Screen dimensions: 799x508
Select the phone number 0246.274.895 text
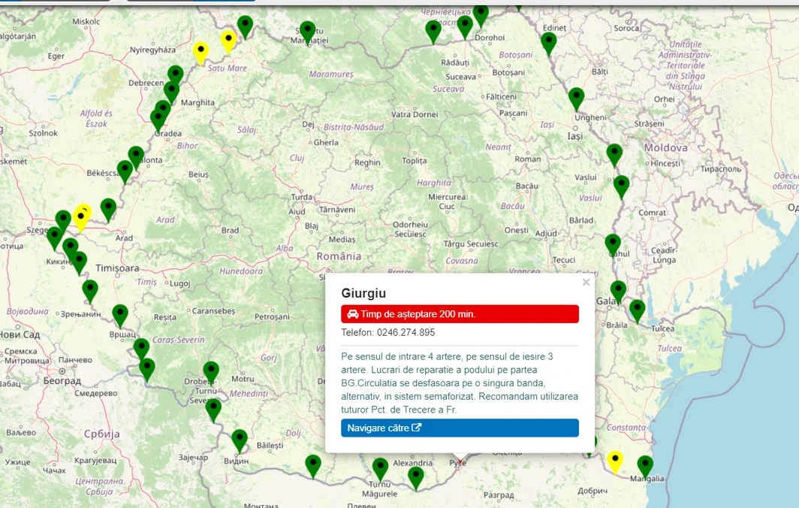click(x=406, y=333)
